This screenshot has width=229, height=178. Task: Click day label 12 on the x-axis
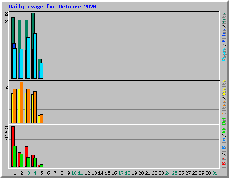click(87, 173)
